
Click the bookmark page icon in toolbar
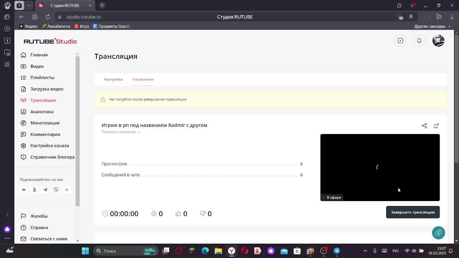point(411,17)
